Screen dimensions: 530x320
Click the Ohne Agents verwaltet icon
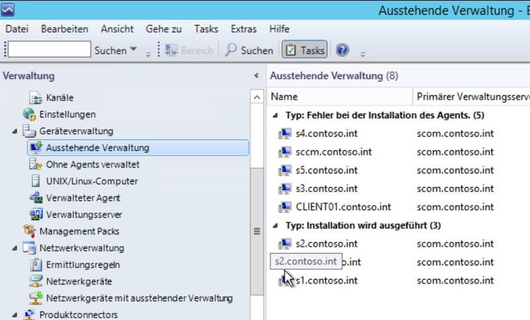pos(36,164)
